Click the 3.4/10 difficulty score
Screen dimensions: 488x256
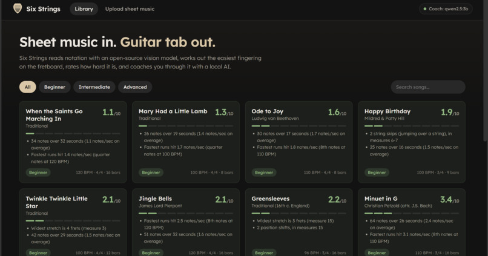click(450, 200)
